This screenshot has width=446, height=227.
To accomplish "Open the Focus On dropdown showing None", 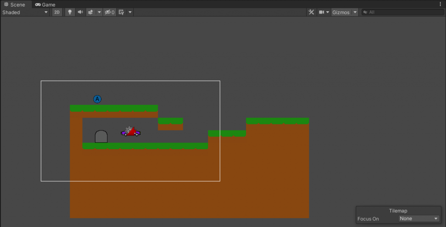I will click(419, 218).
